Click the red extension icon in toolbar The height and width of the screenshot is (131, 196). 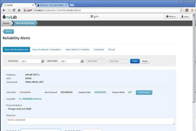pyautogui.click(x=187, y=10)
